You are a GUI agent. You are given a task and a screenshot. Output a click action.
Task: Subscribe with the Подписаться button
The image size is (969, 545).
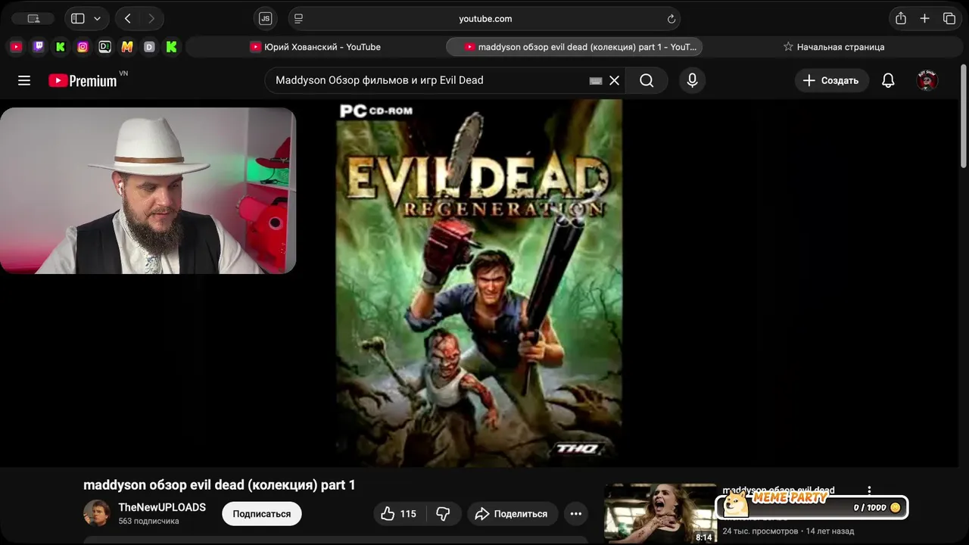(x=262, y=514)
